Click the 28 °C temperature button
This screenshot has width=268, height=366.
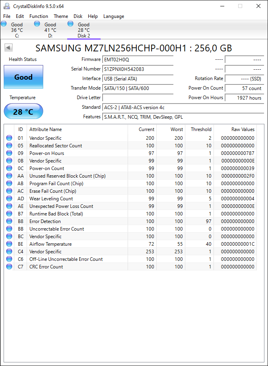point(23,112)
